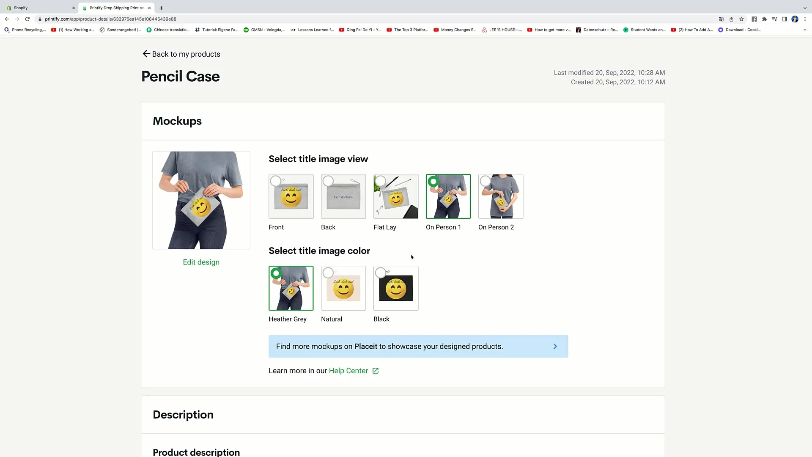Viewport: 812px width, 457px height.
Task: Click the Back view mockup icon
Action: [x=343, y=196]
